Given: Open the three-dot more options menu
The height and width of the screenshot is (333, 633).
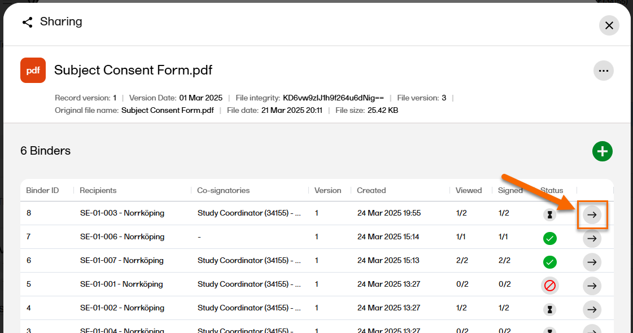Looking at the screenshot, I should [x=603, y=71].
